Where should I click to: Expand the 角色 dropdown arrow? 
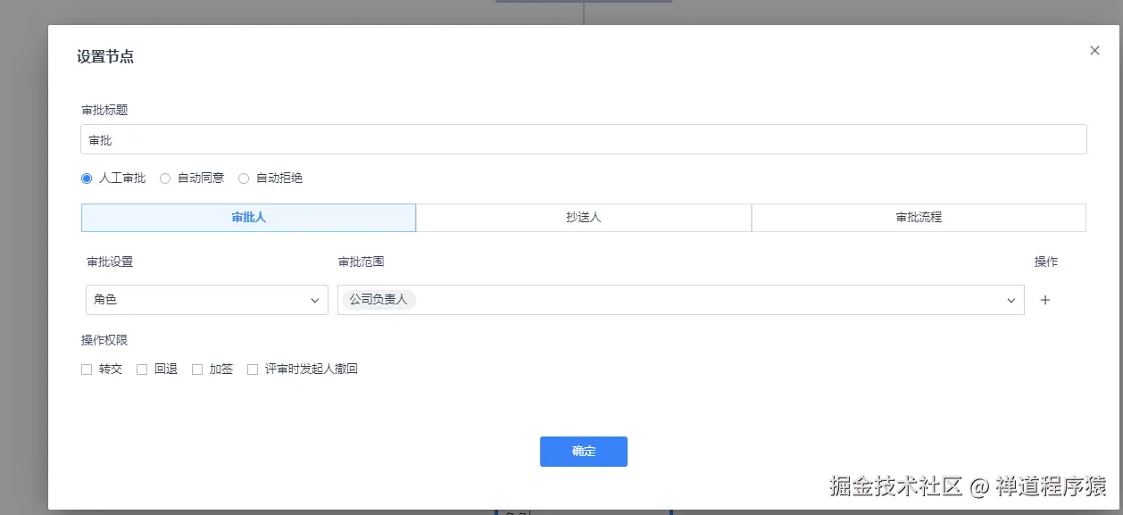(x=314, y=300)
